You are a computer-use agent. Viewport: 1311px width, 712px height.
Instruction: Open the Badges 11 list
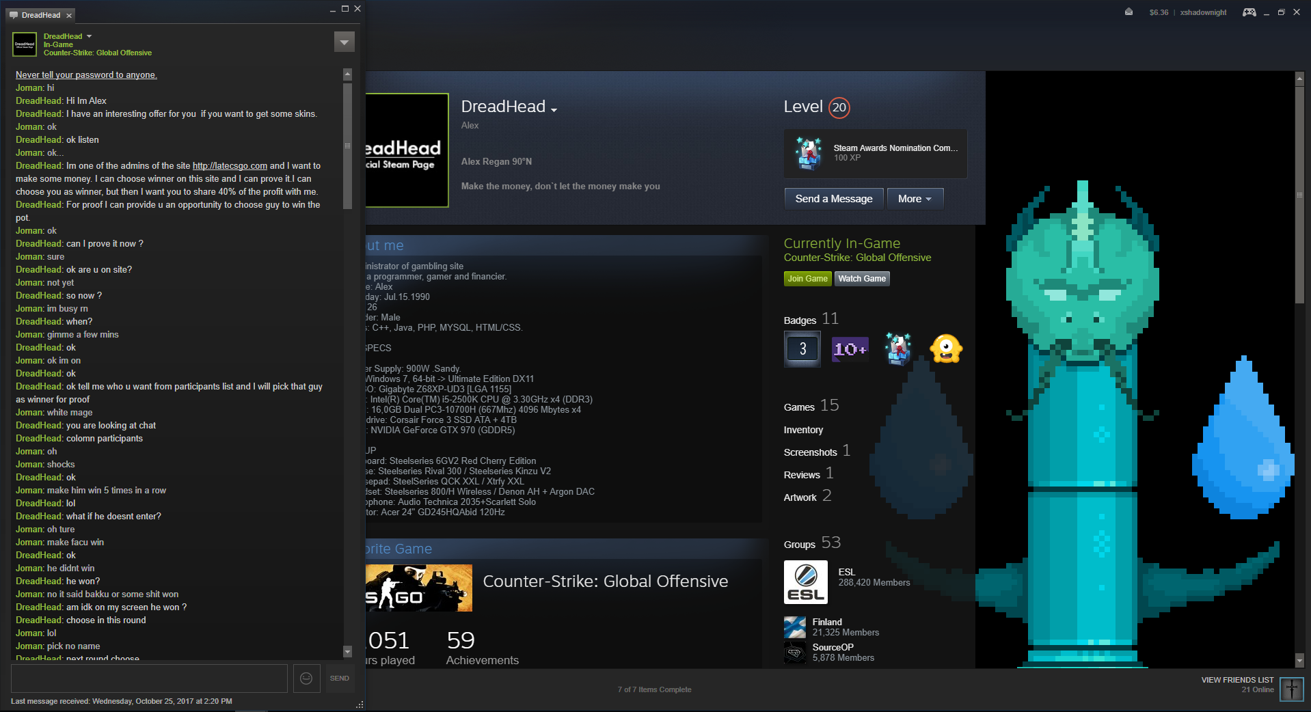(811, 319)
